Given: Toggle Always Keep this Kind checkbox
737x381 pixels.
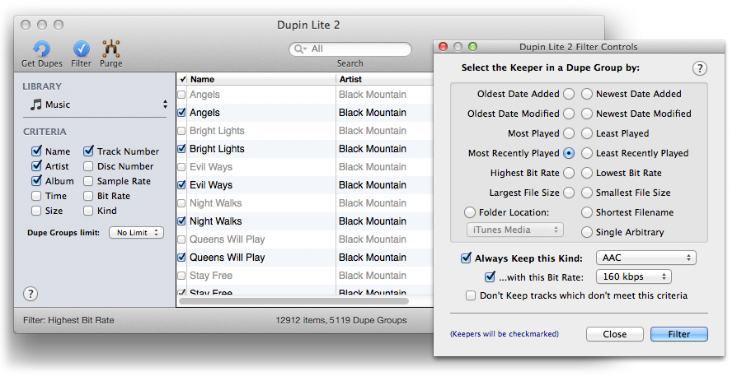Looking at the screenshot, I should pyautogui.click(x=466, y=258).
